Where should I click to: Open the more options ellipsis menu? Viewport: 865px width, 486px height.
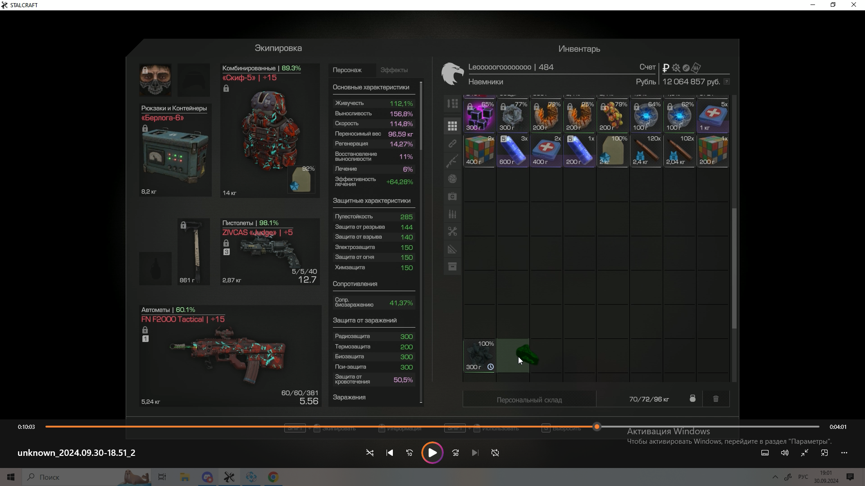[x=844, y=453]
